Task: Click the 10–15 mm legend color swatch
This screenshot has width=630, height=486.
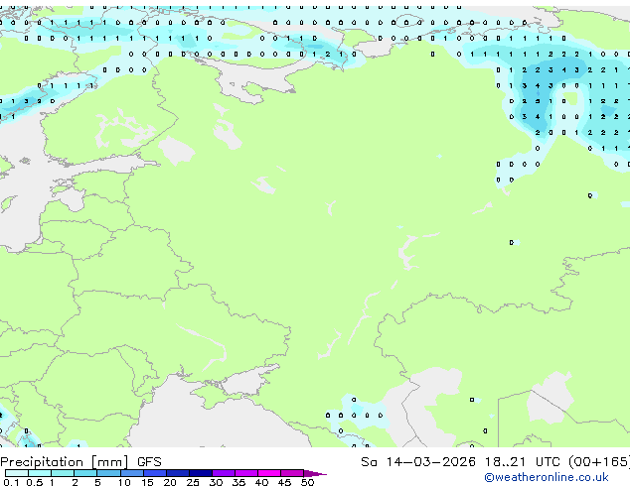Action: point(132,473)
